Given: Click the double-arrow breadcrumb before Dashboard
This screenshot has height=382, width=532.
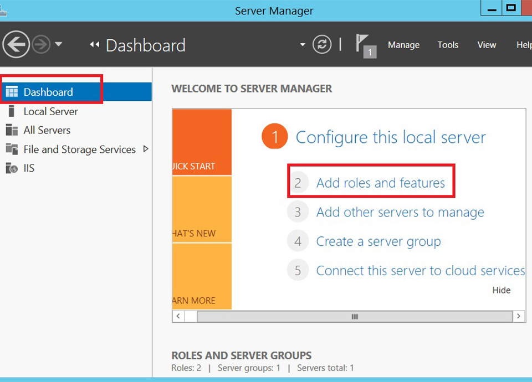Looking at the screenshot, I should click(95, 44).
